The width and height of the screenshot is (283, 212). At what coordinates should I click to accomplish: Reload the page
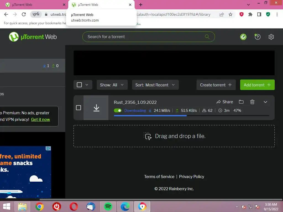point(24,14)
